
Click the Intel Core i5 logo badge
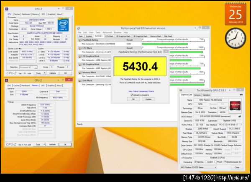(63, 24)
